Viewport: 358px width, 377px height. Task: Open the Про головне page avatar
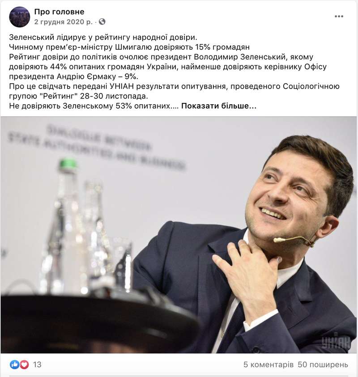[20, 17]
